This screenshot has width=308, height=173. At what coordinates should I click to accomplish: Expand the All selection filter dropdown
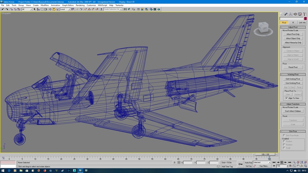coord(27,9)
